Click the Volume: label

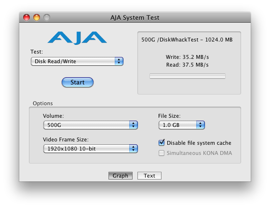pos(54,116)
